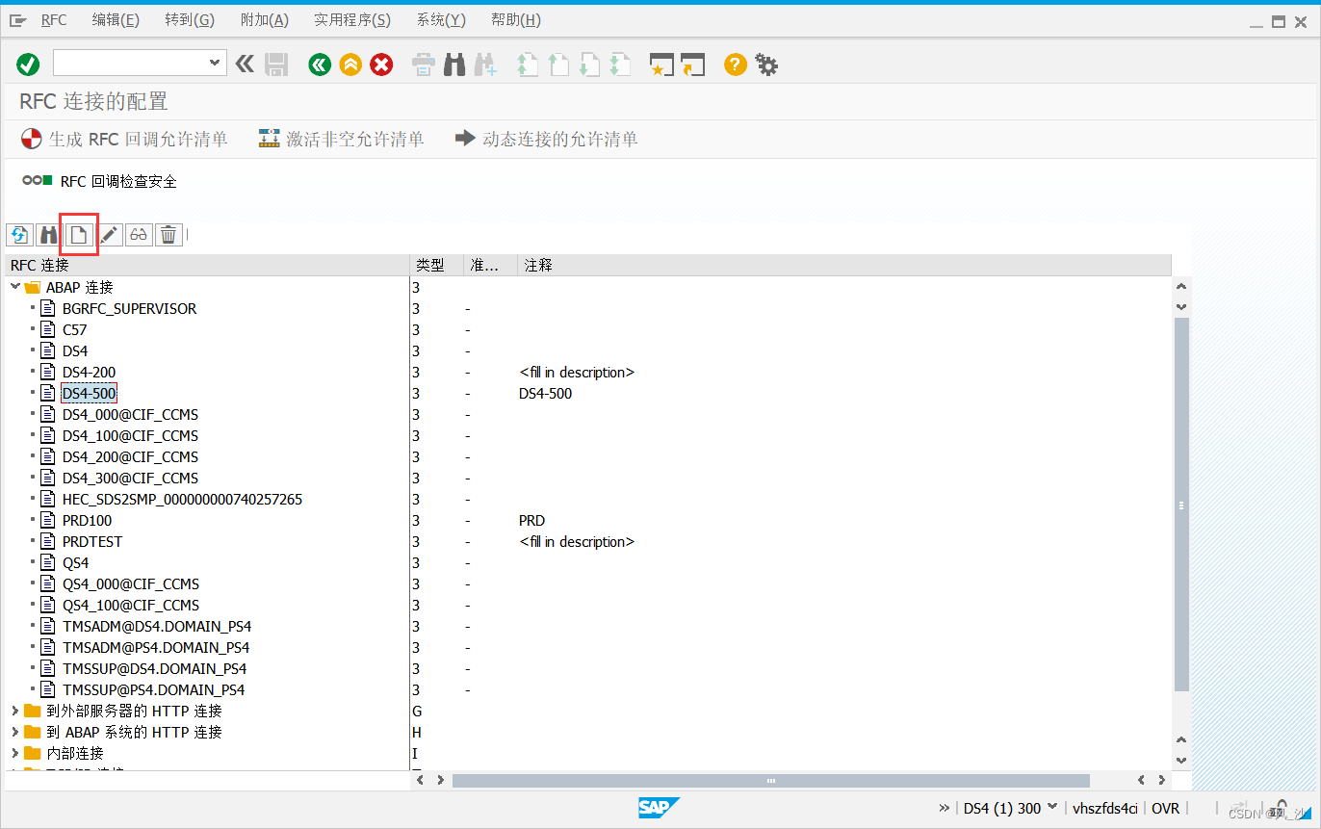Open the RFC menu

click(54, 20)
